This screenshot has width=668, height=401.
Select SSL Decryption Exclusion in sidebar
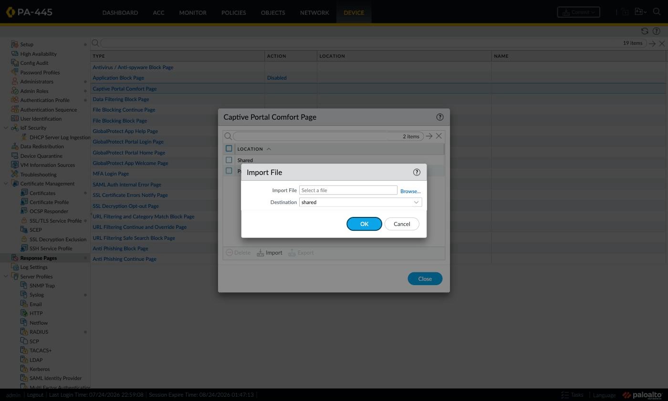(58, 239)
